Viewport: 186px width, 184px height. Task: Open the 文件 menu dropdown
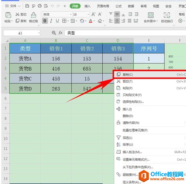click(13, 6)
